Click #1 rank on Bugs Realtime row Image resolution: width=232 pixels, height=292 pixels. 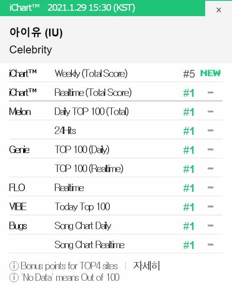[x=189, y=245]
